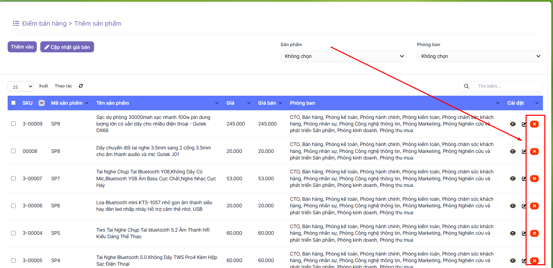Image resolution: width=553 pixels, height=268 pixels.
Task: Click the Cập nhật giá bán button
Action: [67, 47]
